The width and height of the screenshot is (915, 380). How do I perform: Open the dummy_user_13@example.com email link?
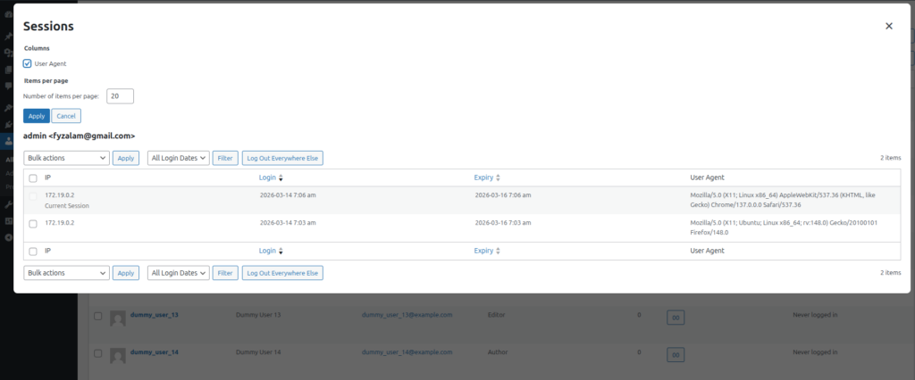(x=407, y=315)
